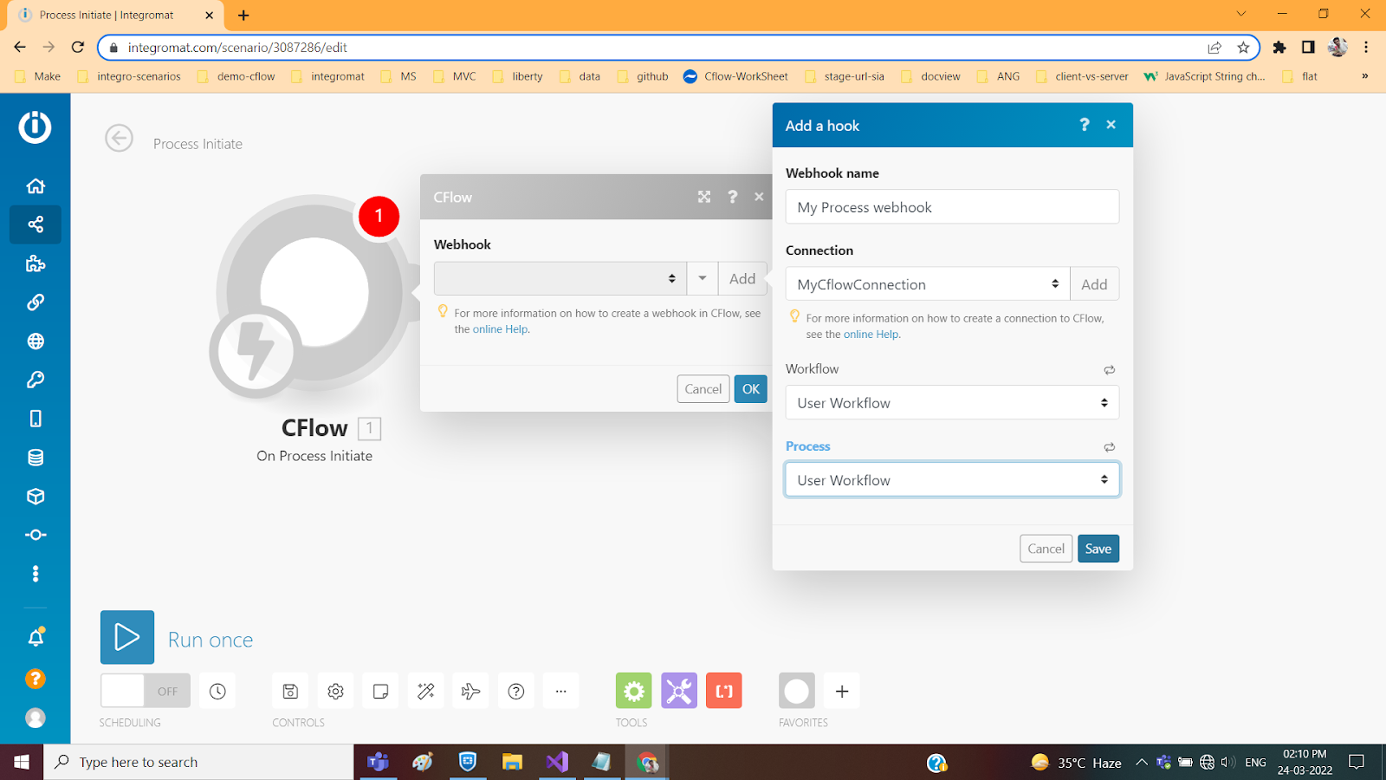The height and width of the screenshot is (780, 1386).
Task: Click the Run once play button
Action: (127, 637)
